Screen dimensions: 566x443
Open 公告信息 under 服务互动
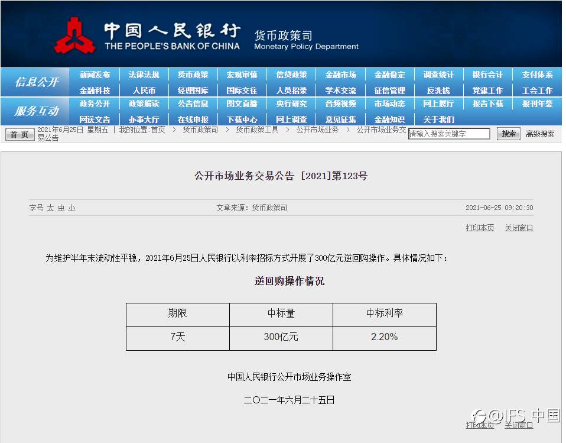click(x=193, y=104)
